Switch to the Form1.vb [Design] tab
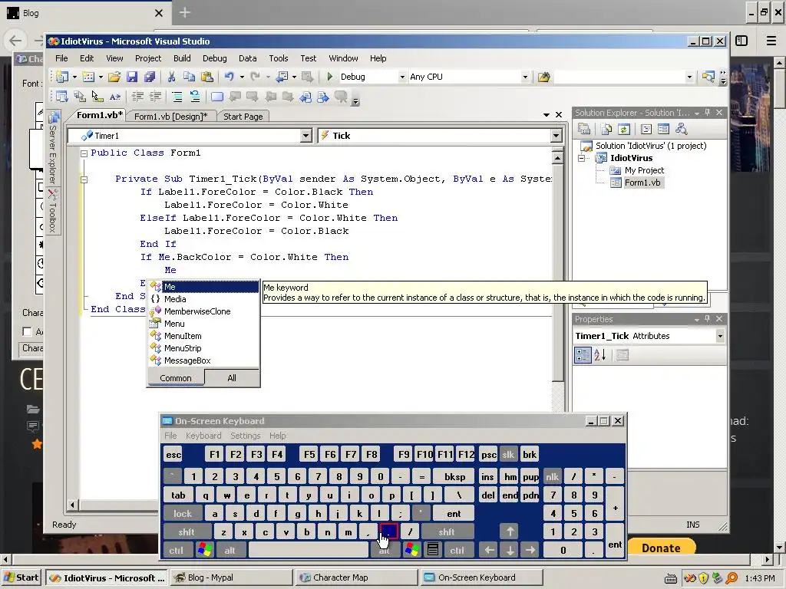The height and width of the screenshot is (589, 786). 170,117
